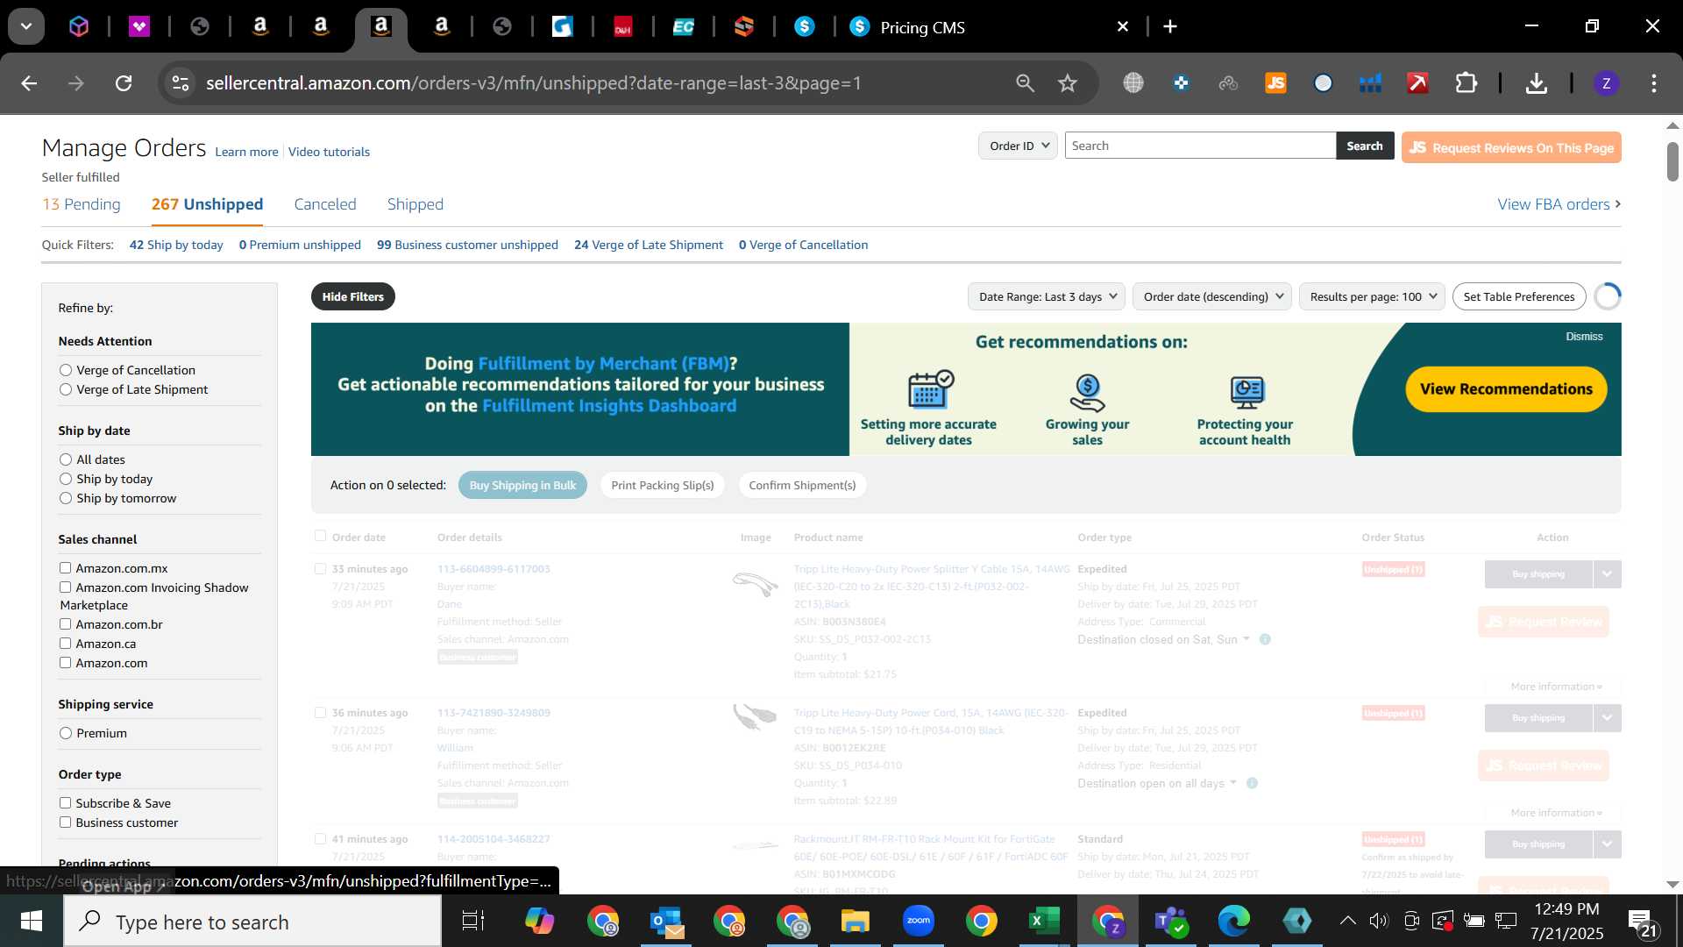1683x947 pixels.
Task: Click the page vertical scrollbar thumb
Action: click(x=1672, y=162)
